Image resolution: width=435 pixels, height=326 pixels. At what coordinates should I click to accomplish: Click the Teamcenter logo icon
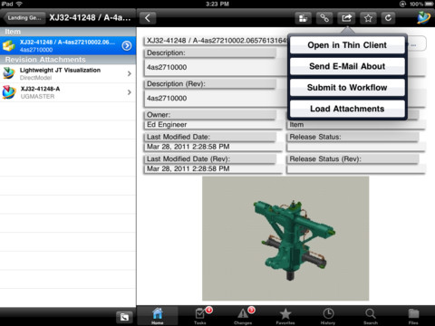coord(423,18)
